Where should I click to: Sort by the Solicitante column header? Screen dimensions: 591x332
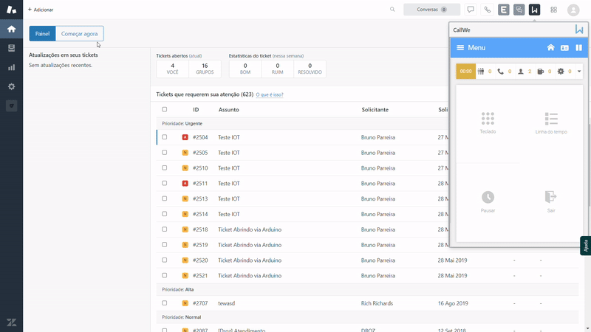375,109
